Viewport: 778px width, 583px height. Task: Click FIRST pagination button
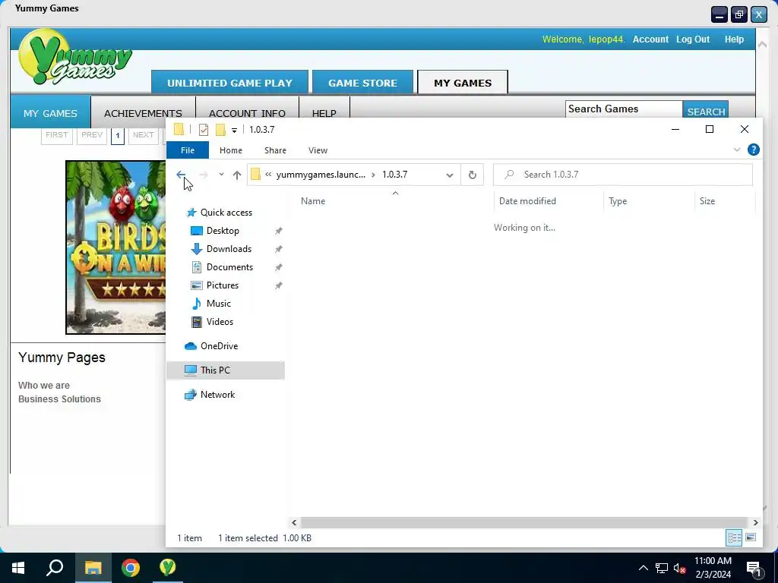(x=56, y=135)
